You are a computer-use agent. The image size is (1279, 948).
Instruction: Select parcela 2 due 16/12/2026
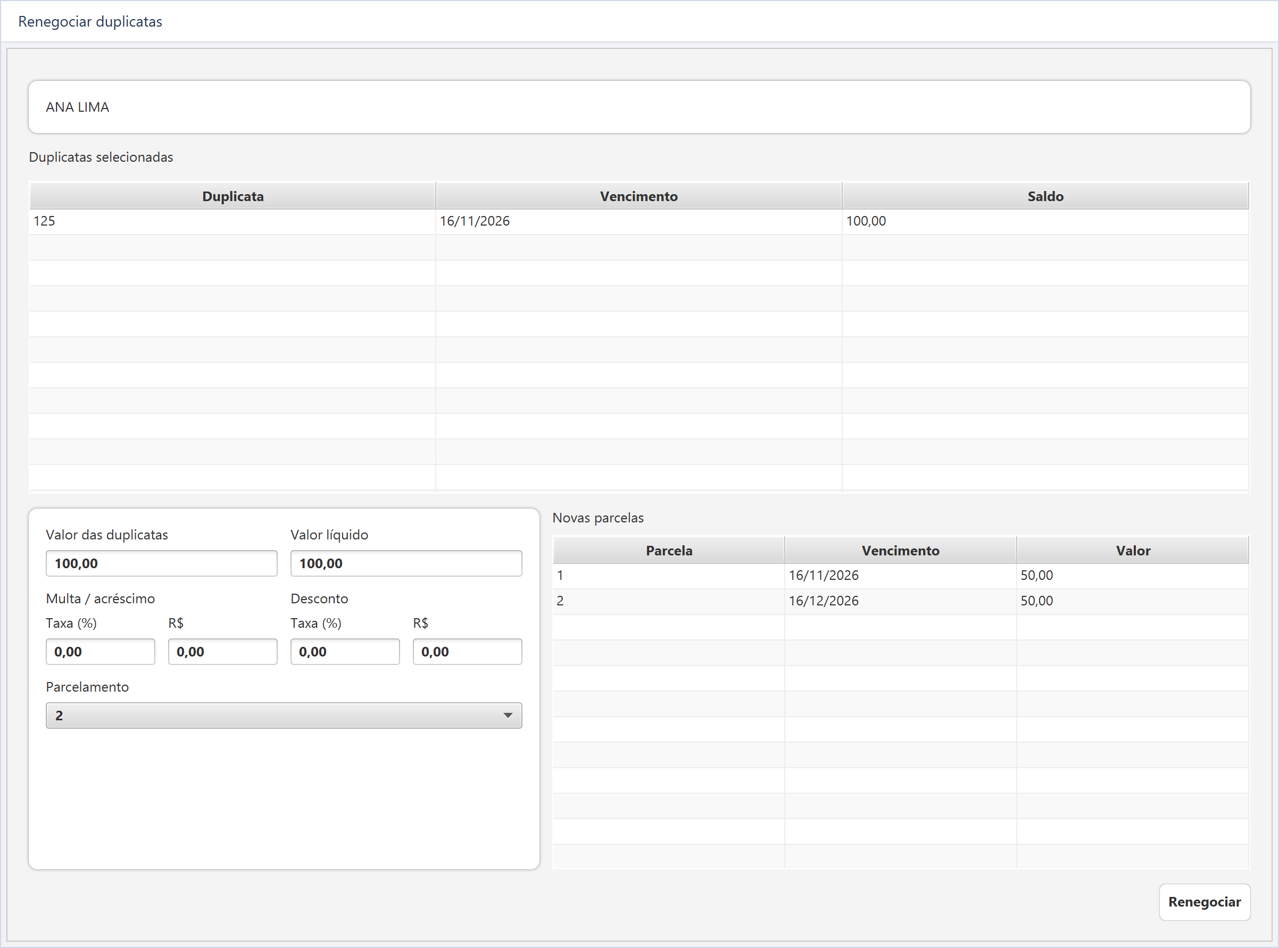point(900,601)
